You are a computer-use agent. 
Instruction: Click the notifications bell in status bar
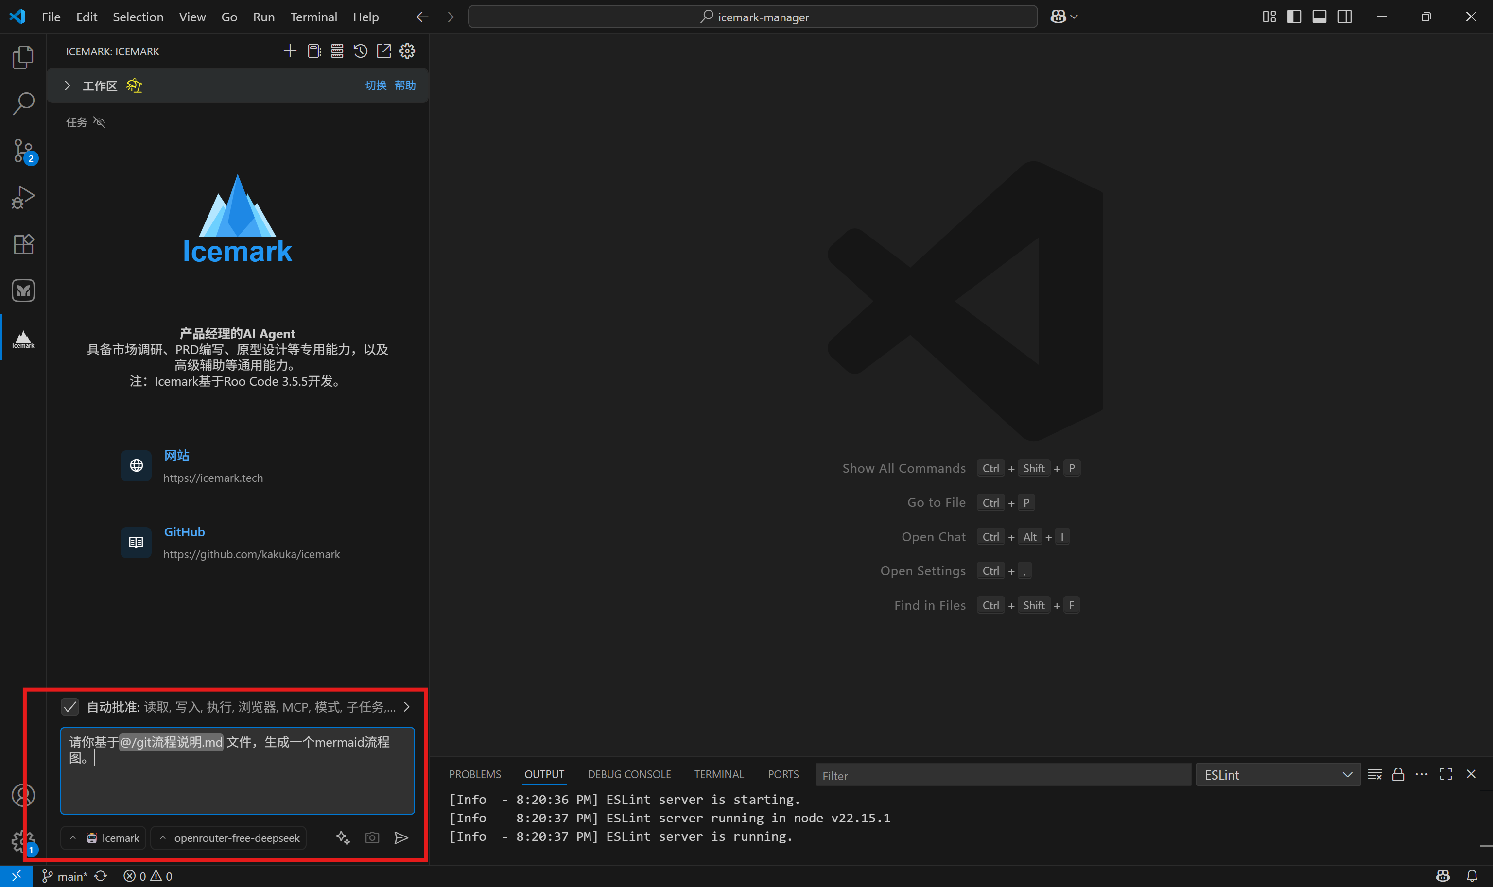click(1472, 876)
